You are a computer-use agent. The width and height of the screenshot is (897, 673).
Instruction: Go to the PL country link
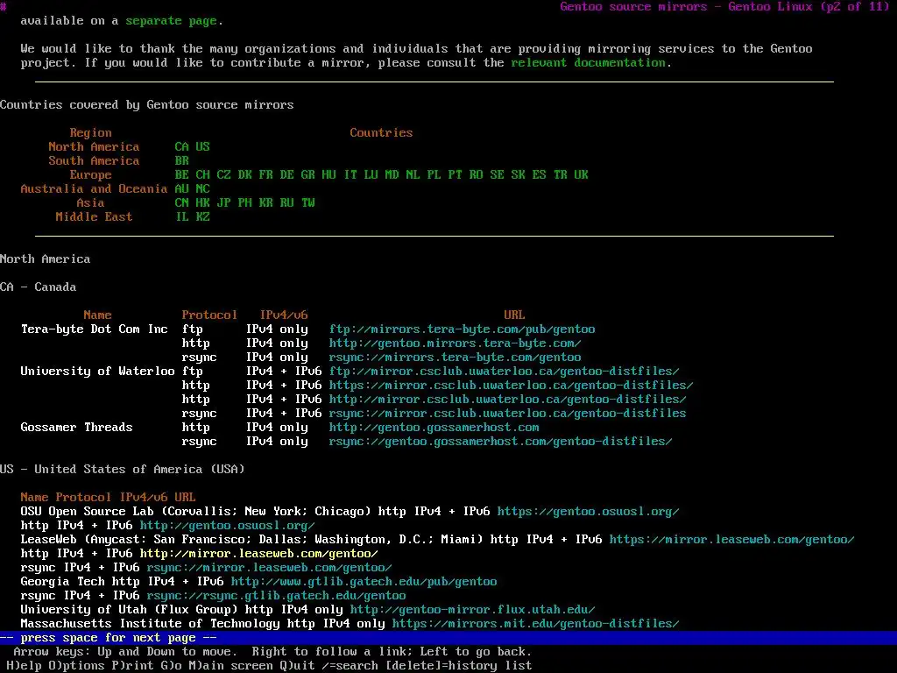[434, 175]
